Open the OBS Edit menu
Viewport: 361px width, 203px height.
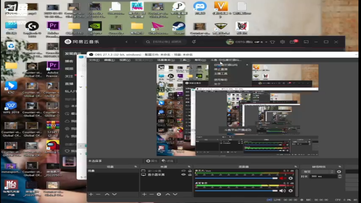[109, 60]
